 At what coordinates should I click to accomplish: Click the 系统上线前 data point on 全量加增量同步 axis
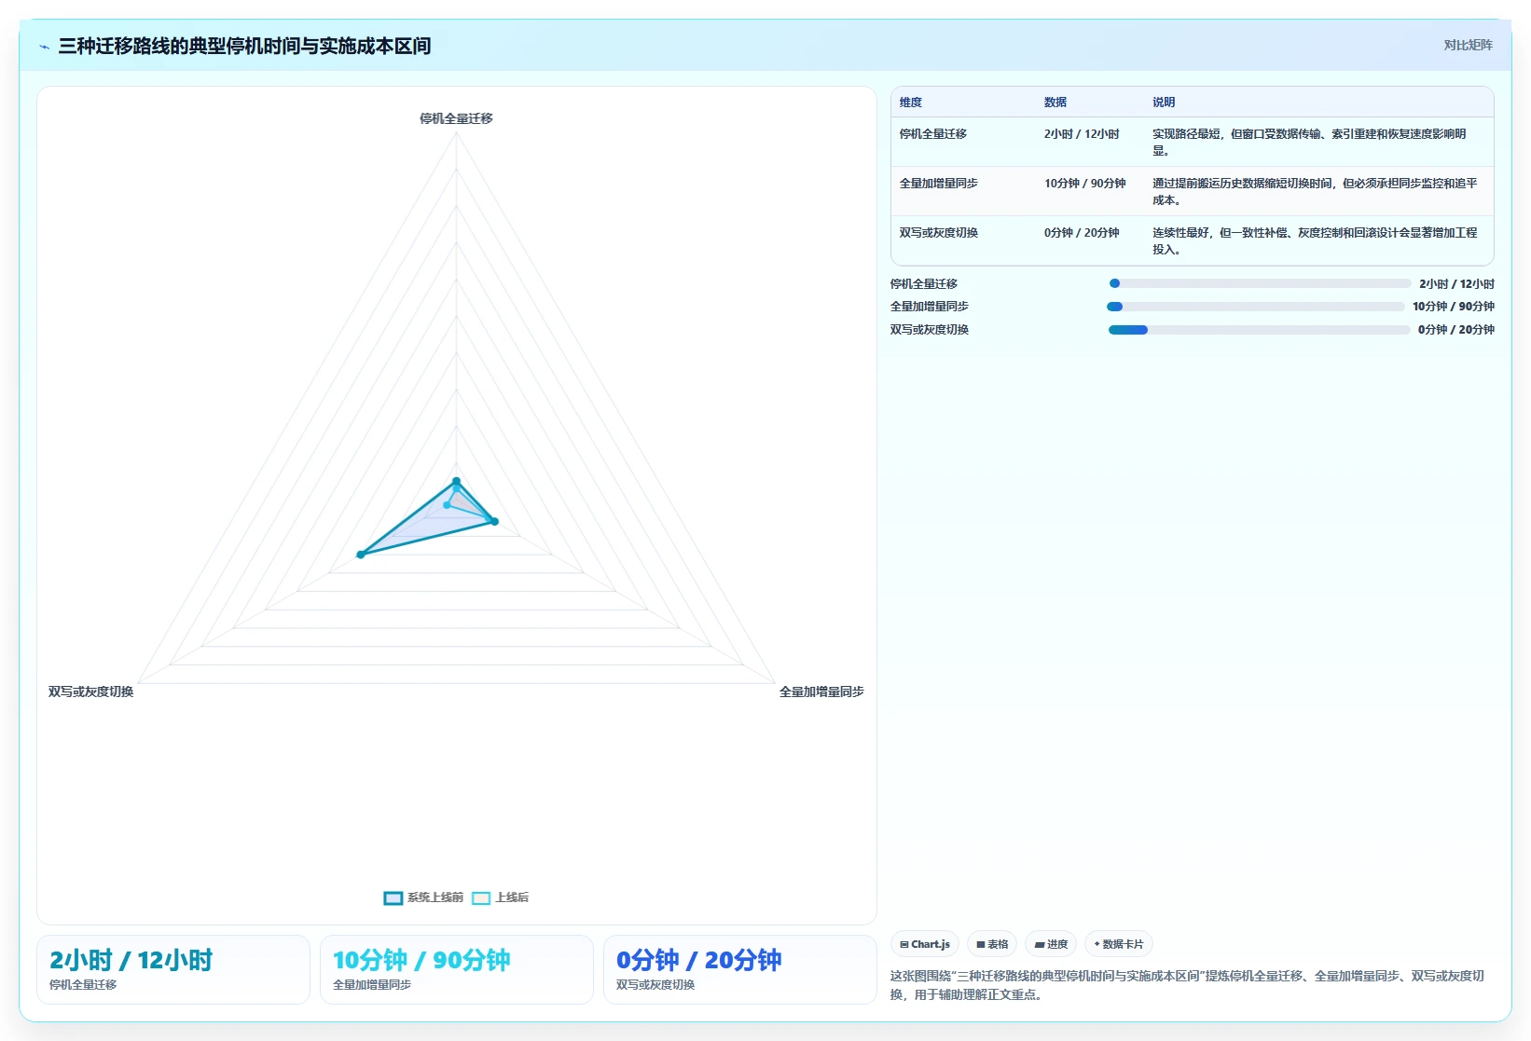click(495, 522)
